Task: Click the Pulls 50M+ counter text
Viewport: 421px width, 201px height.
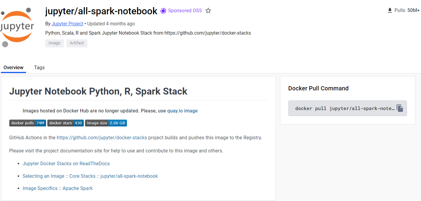Action: point(407,10)
